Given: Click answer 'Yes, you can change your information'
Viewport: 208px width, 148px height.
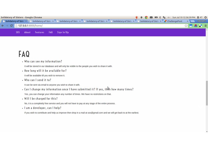Looking at the screenshot, I should pos(68,94).
